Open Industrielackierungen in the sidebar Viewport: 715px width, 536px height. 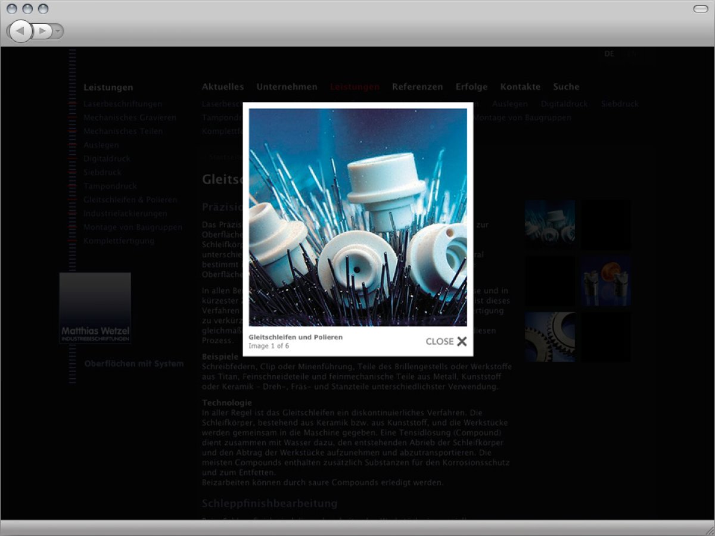125,213
